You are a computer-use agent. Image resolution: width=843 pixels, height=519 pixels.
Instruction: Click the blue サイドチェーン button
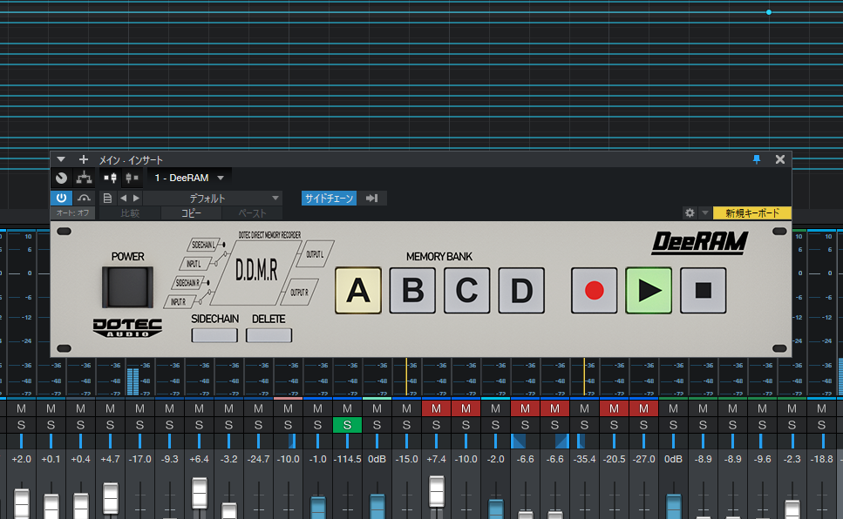(x=329, y=199)
